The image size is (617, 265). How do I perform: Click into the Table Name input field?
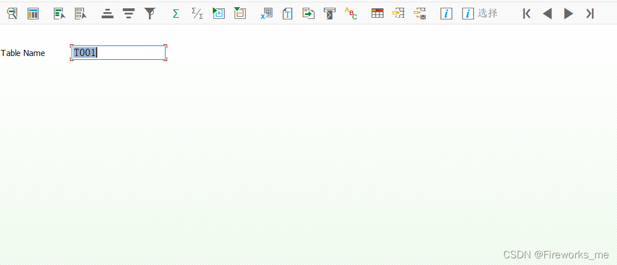click(118, 53)
